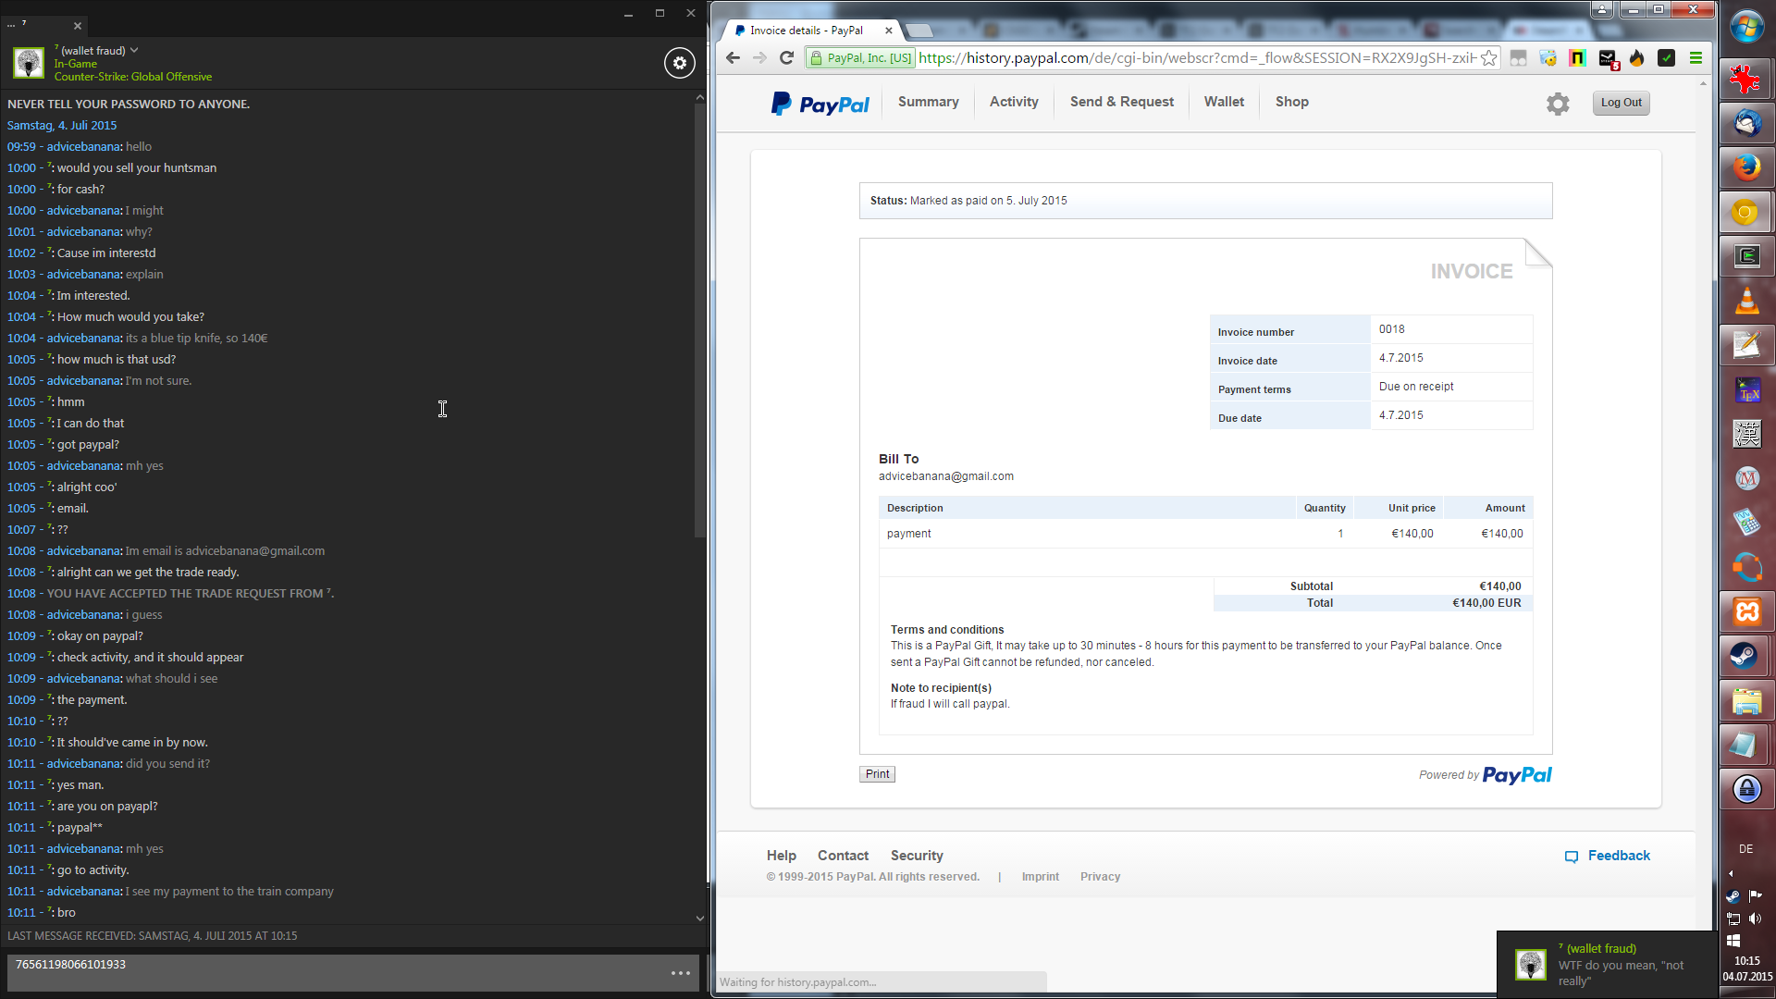Viewport: 1776px width, 999px height.
Task: Open the Wallet menu item
Action: click(1224, 102)
